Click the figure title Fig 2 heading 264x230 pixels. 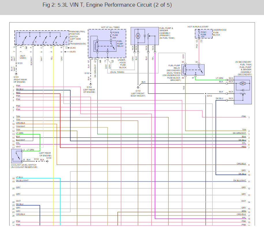tap(107, 5)
